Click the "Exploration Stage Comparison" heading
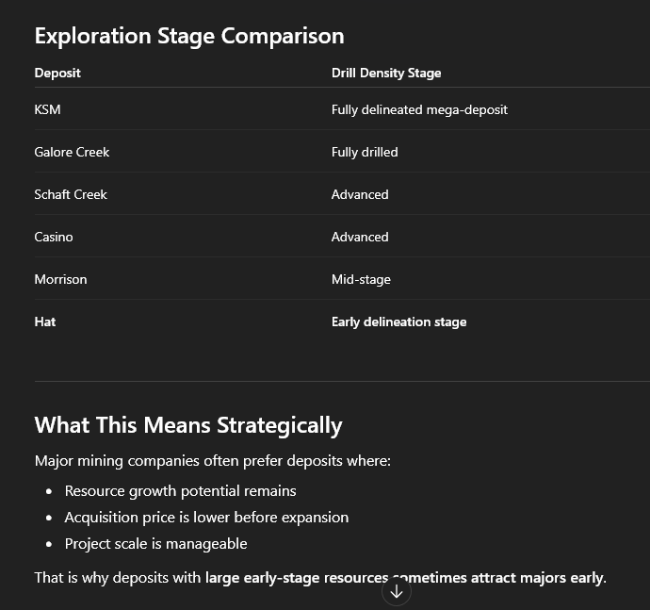This screenshot has width=650, height=610. pos(189,36)
